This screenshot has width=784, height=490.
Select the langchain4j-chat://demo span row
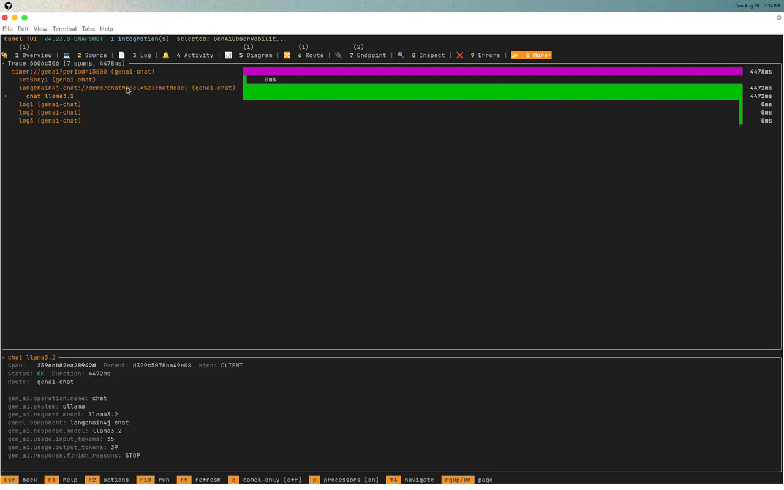(127, 88)
